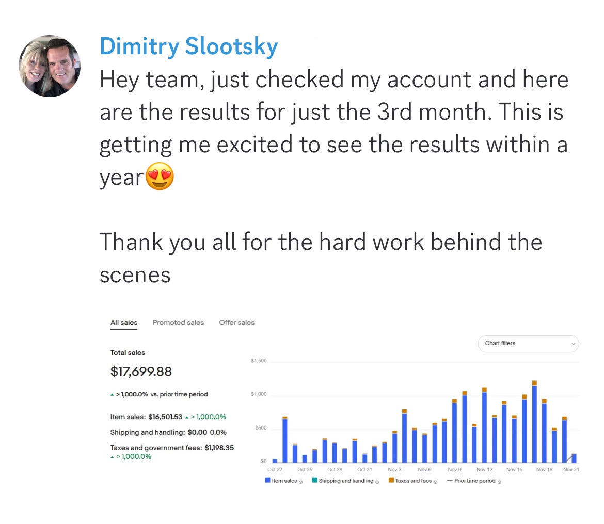604x524 pixels.
Task: Click green up arrow before 'vs. prior time period'
Action: [112, 395]
